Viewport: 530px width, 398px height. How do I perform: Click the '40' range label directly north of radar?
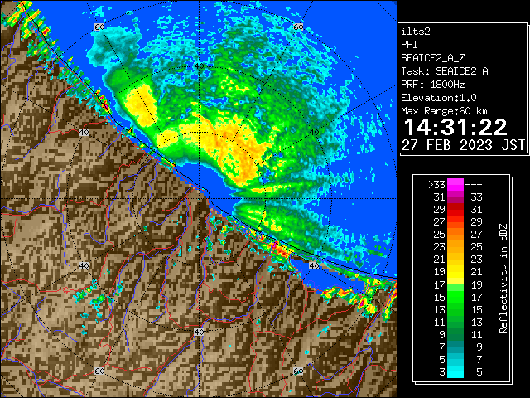pos(200,66)
